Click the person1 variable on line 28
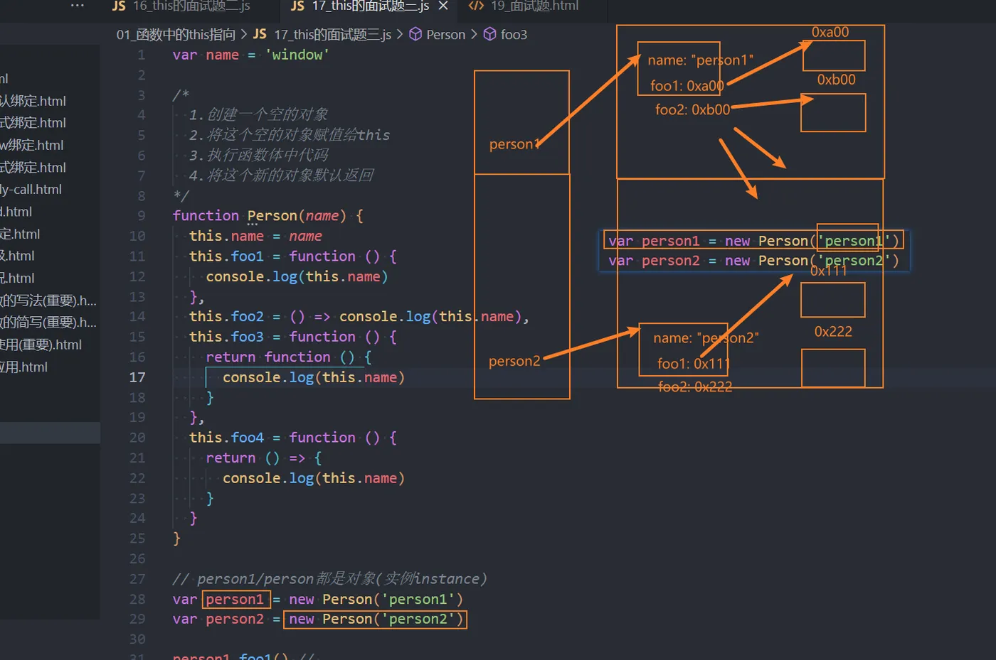Image resolution: width=996 pixels, height=660 pixels. point(235,600)
